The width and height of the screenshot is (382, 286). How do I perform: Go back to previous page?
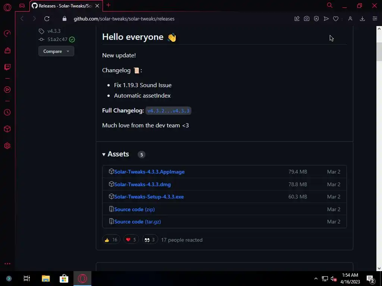22,19
